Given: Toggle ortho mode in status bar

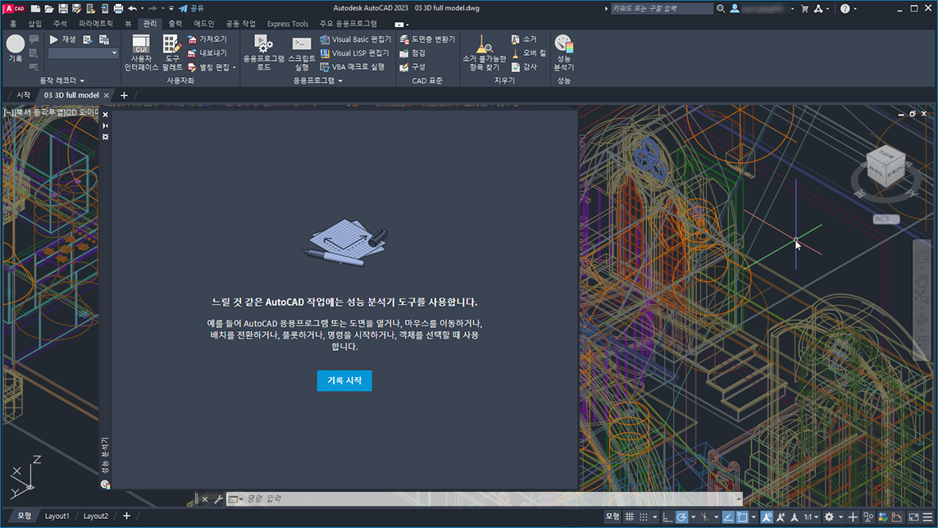Looking at the screenshot, I should (x=667, y=517).
